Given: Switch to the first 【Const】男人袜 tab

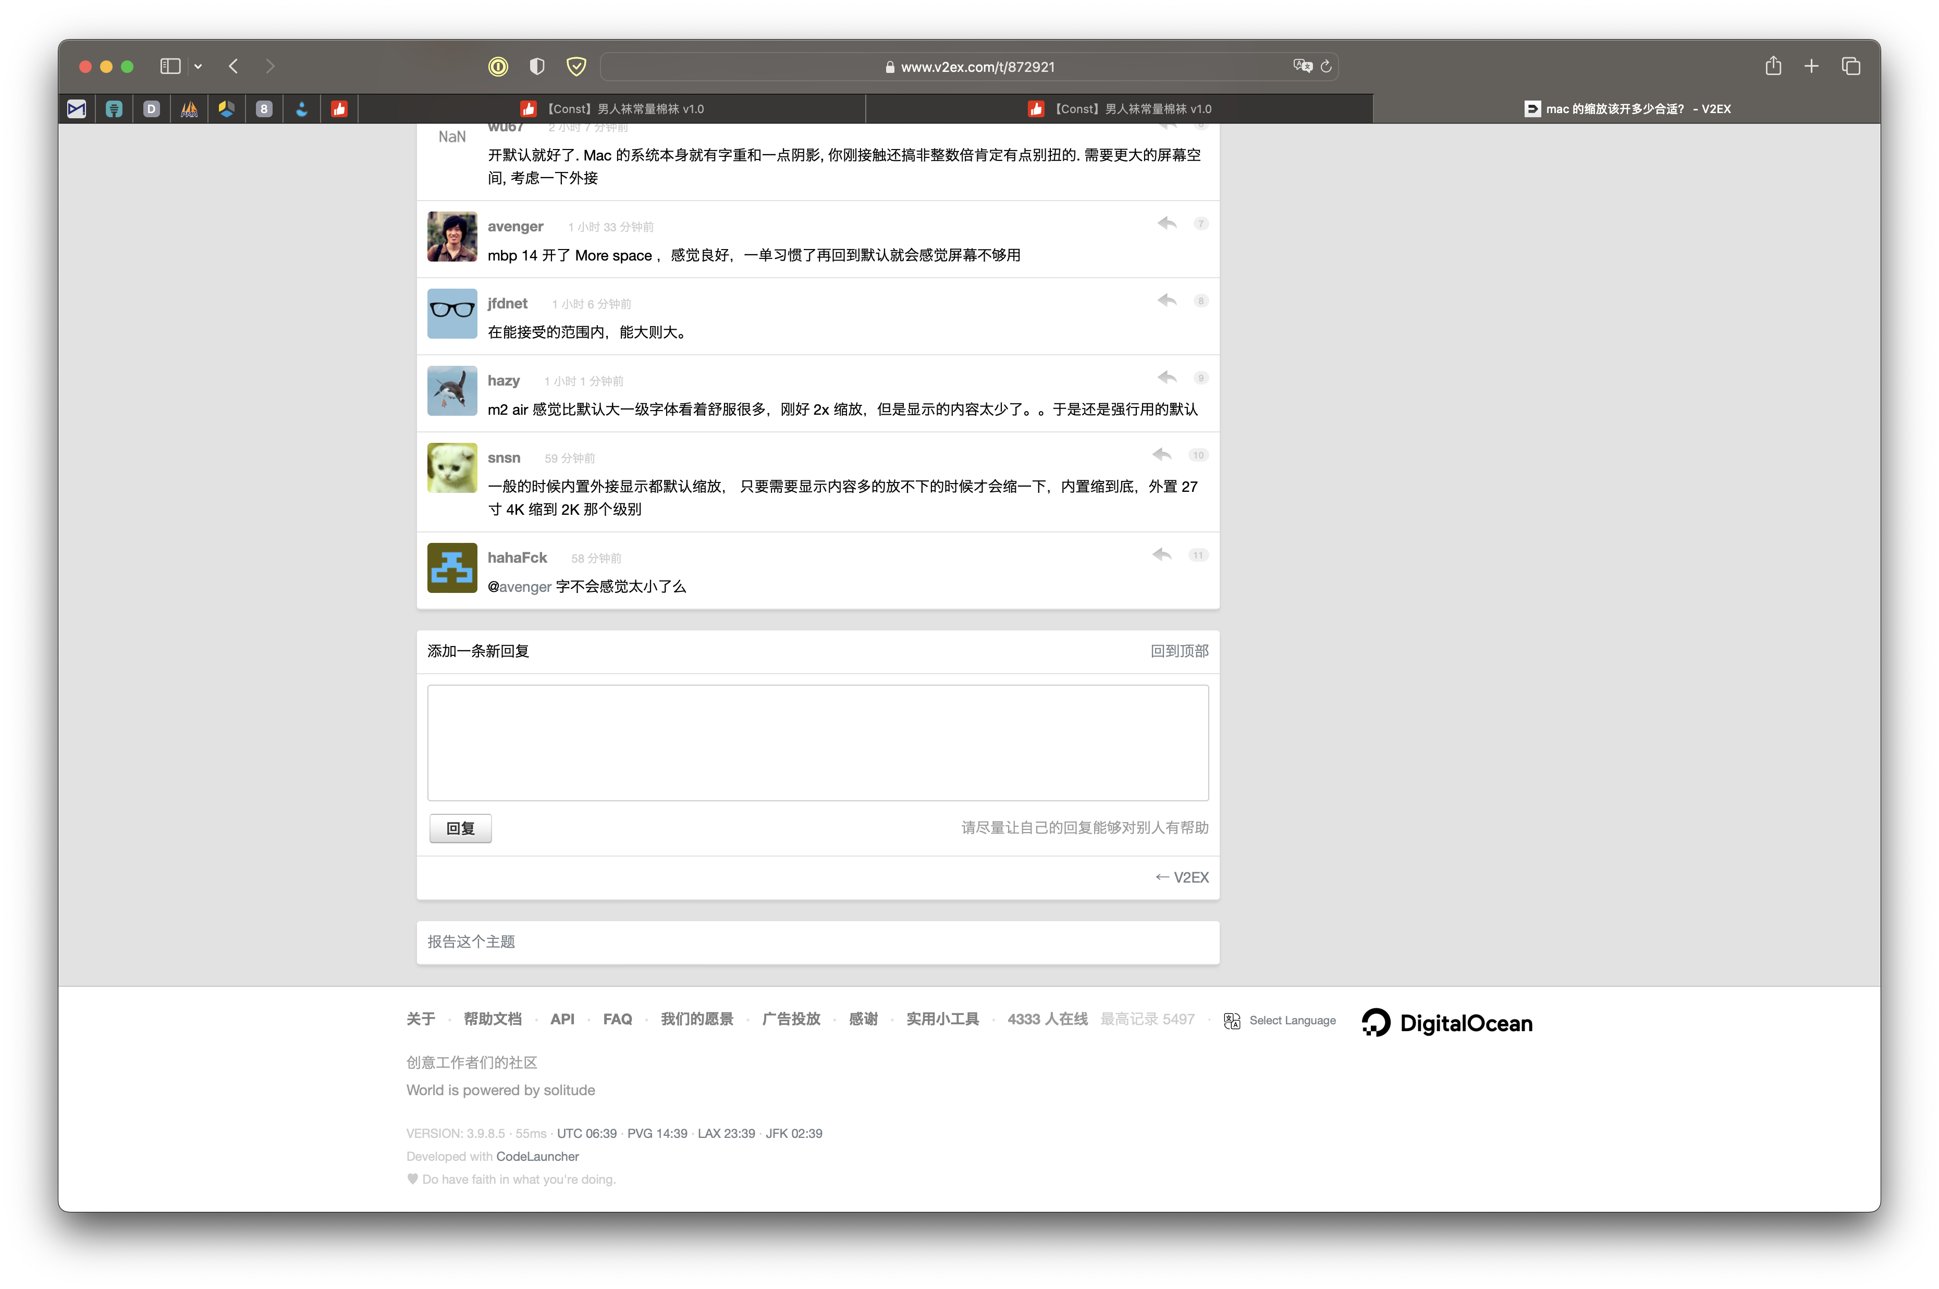Looking at the screenshot, I should [612, 108].
